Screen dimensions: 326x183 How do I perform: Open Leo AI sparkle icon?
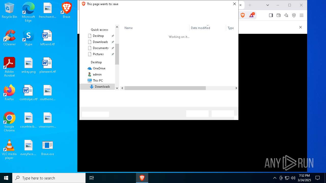(286, 15)
